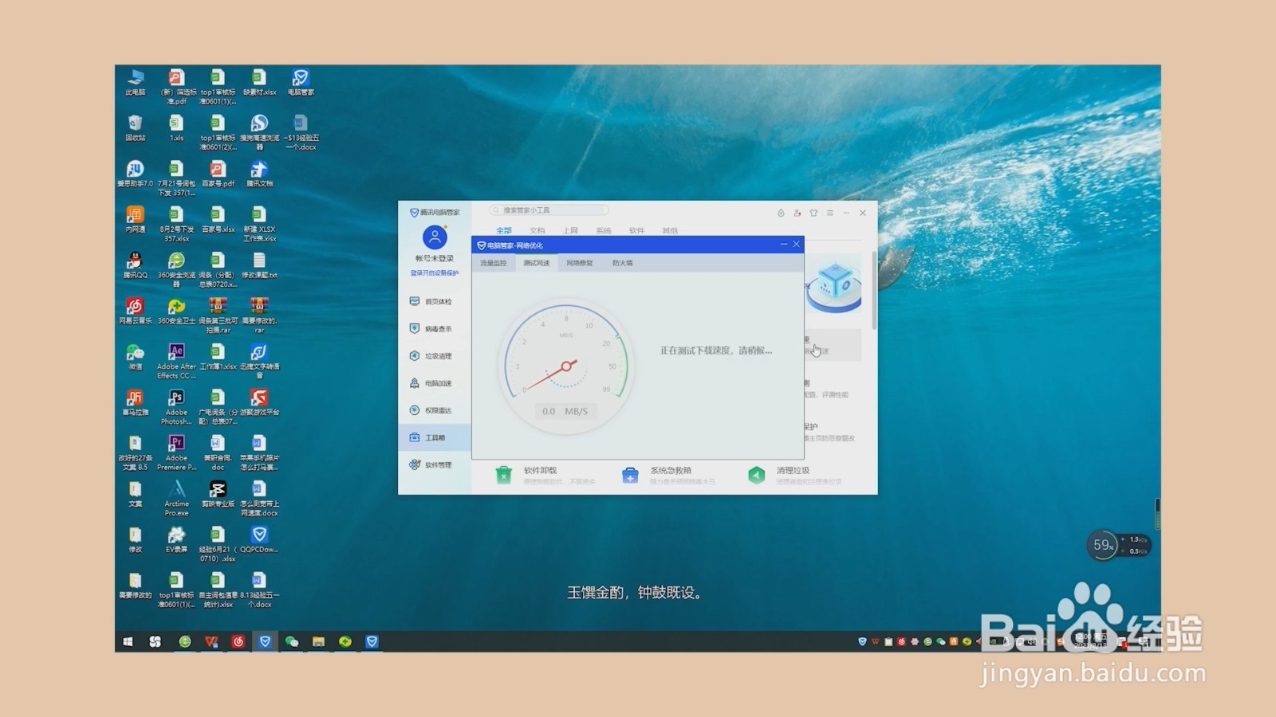This screenshot has width=1276, height=717.
Task: Click the skin (shirt) icon in title bar
Action: click(813, 213)
